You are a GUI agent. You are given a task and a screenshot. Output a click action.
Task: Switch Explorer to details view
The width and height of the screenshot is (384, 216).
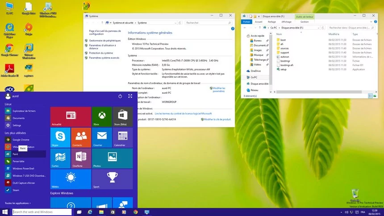(x=370, y=96)
